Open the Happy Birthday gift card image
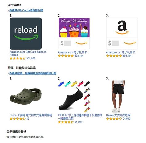Screen dimensions: 146x143 pos(74,34)
